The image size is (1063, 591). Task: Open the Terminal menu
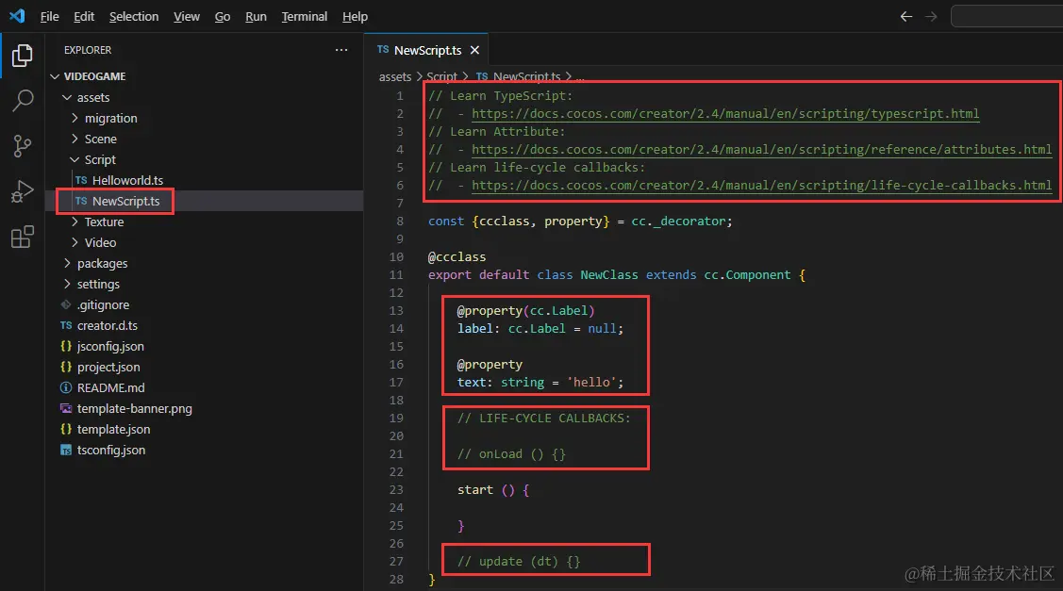[305, 16]
